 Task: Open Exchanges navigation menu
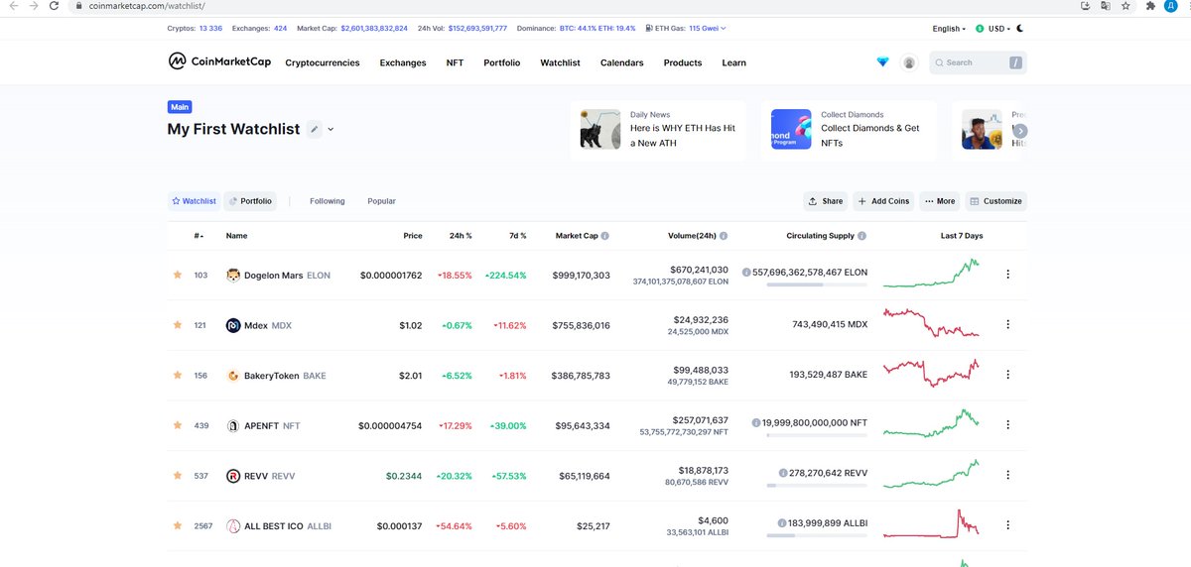[403, 62]
